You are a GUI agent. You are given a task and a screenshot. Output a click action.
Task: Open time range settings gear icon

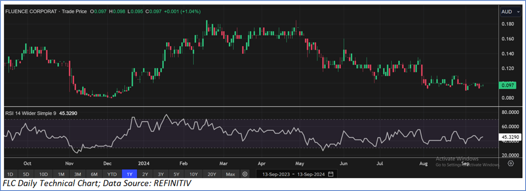click(245, 174)
